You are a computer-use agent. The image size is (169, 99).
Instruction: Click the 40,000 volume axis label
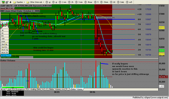point(162,64)
